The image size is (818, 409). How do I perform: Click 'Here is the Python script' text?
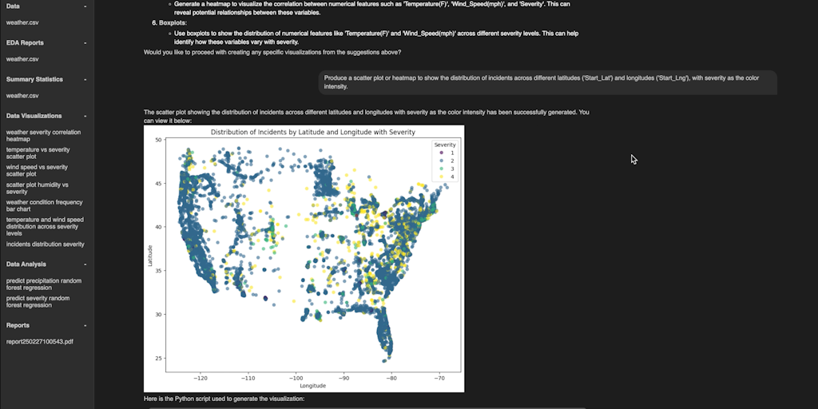(x=224, y=399)
